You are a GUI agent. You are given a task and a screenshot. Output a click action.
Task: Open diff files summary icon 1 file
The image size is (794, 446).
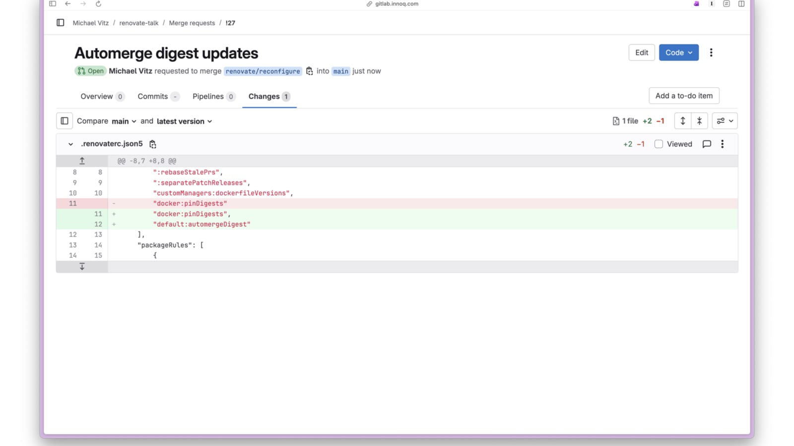(616, 121)
